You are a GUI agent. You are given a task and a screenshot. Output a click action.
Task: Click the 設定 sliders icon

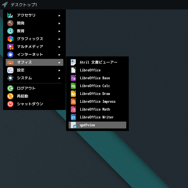click(10, 70)
